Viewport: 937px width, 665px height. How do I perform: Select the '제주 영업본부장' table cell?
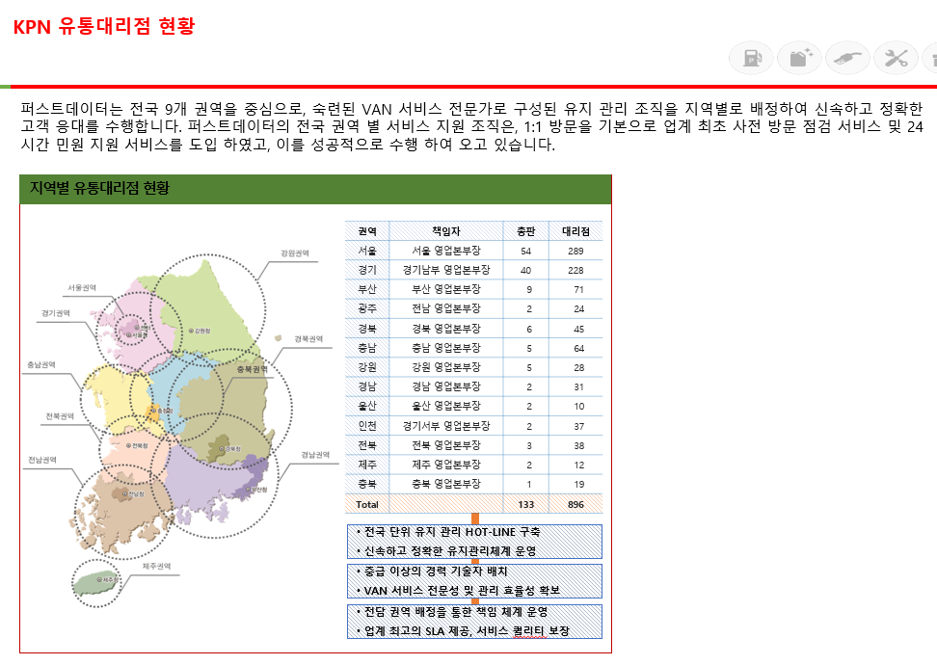[445, 465]
